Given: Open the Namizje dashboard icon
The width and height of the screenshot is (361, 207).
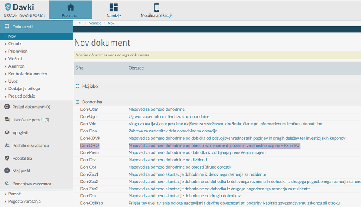Looking at the screenshot, I should pos(114,8).
